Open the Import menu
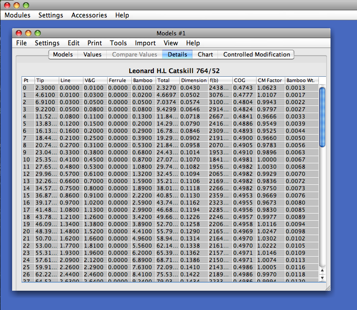Image resolution: width=357 pixels, height=310 pixels. [x=145, y=43]
